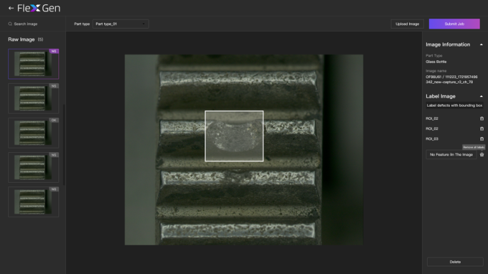488x274 pixels.
Task: Open the Part type dropdown
Action: point(120,24)
